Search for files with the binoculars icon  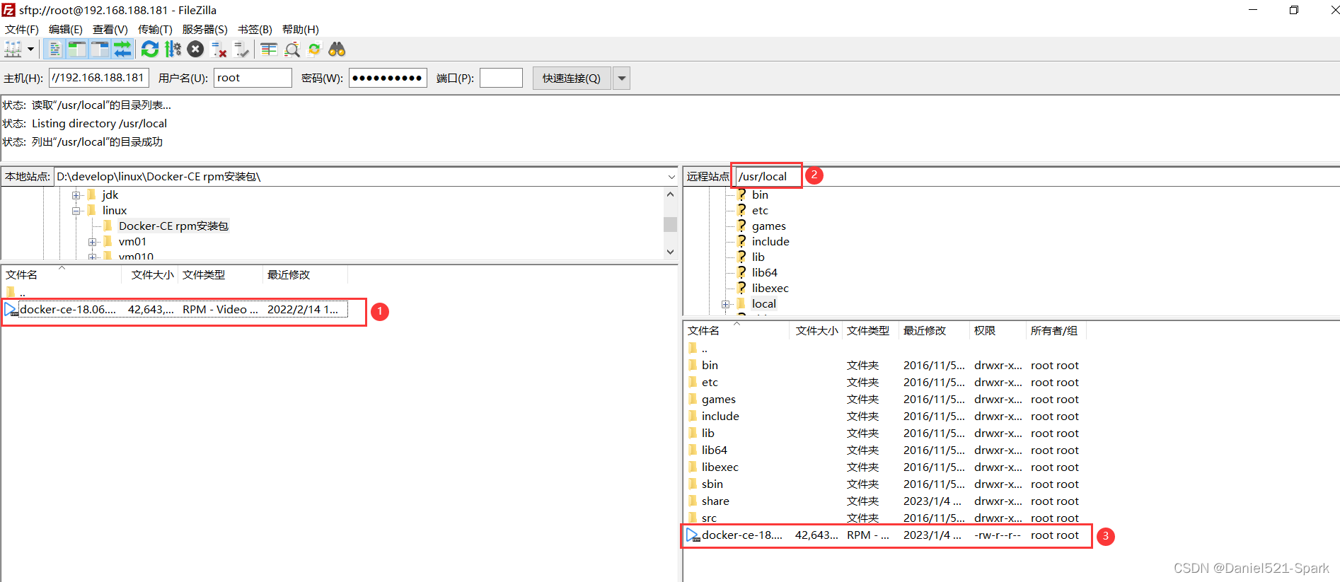[x=337, y=50]
